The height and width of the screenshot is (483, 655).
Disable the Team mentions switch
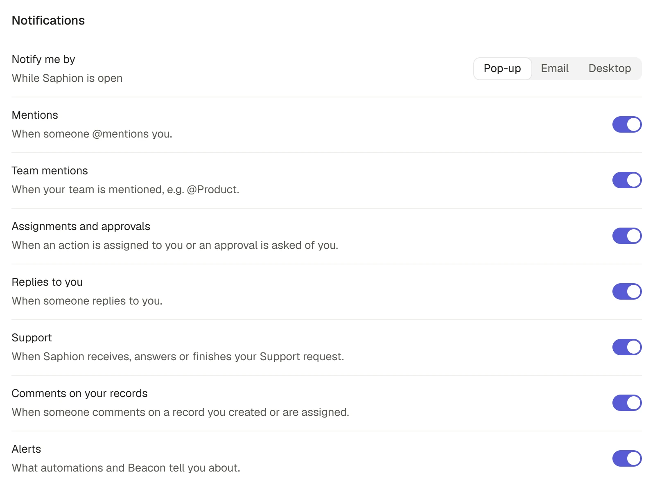pyautogui.click(x=627, y=180)
